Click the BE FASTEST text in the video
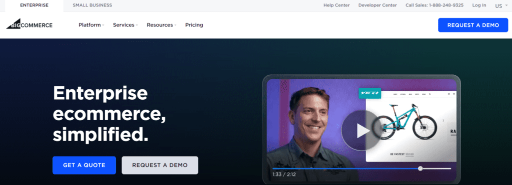The width and height of the screenshot is (512, 185). (397, 154)
